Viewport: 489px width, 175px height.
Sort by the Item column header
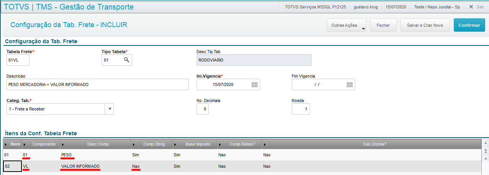[13, 144]
